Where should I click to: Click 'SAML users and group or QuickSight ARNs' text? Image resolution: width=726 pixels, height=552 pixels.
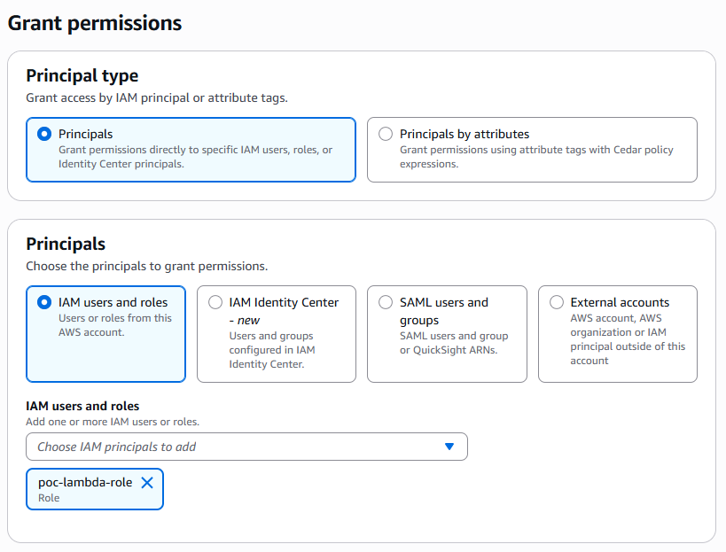[x=454, y=343]
